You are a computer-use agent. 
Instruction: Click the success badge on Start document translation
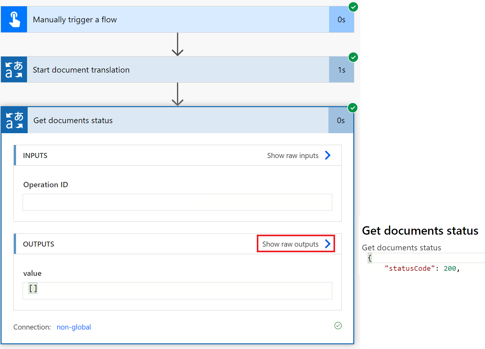353,57
